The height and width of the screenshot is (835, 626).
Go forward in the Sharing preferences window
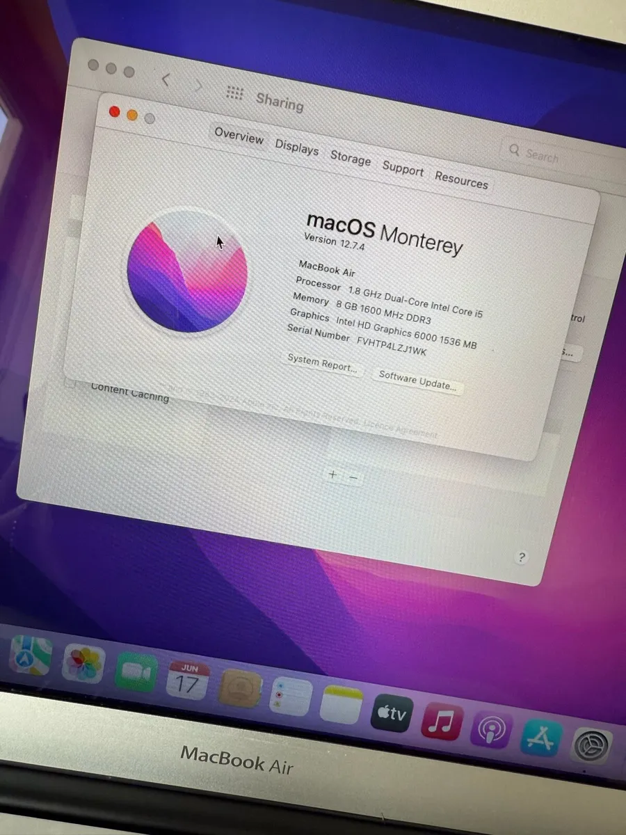(x=199, y=86)
